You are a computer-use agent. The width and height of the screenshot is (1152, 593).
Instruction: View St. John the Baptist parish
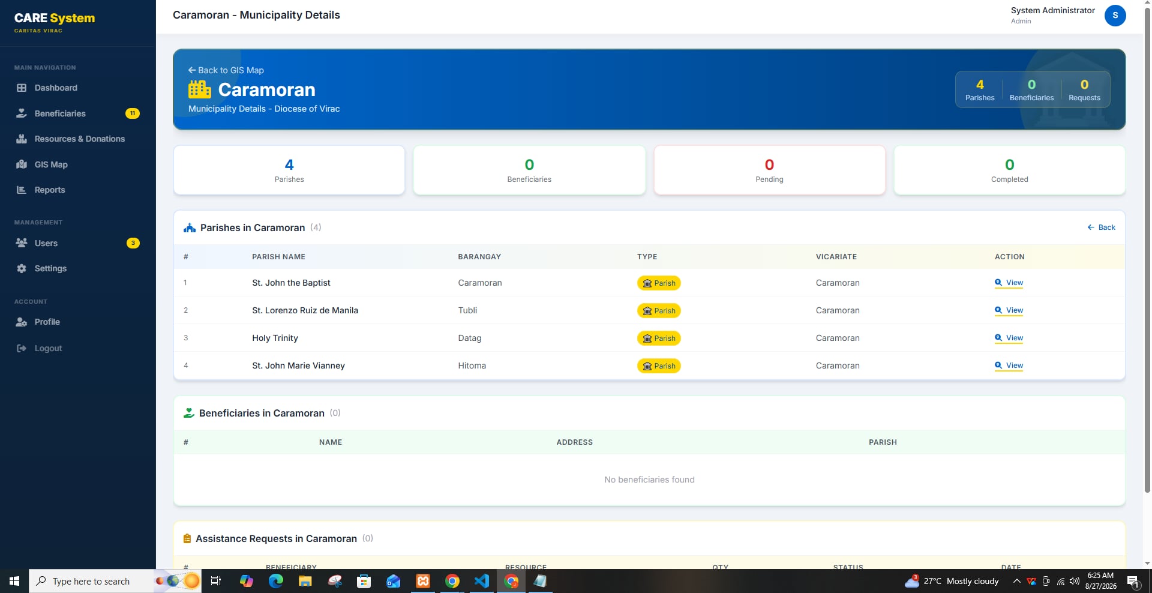tap(1009, 283)
